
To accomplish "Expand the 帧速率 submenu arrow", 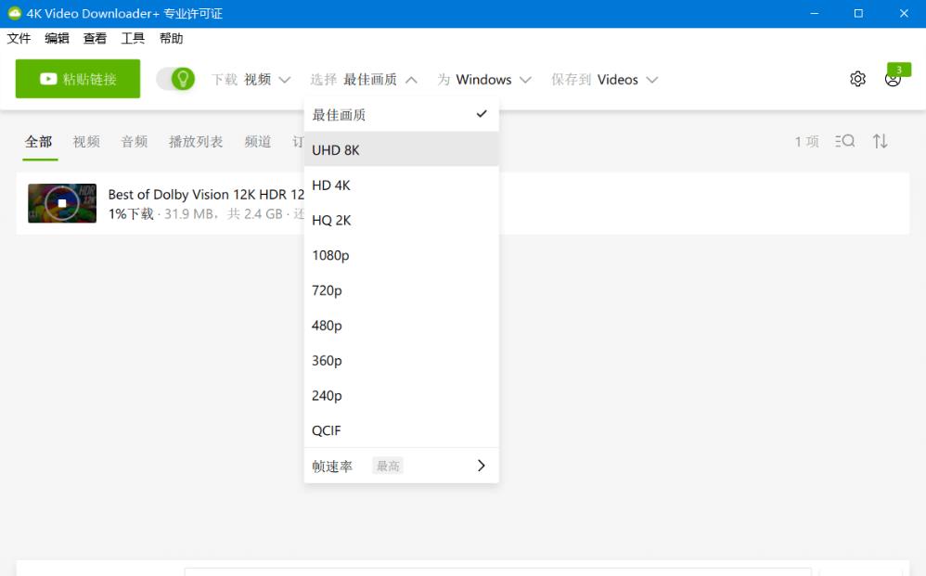I will click(x=481, y=466).
